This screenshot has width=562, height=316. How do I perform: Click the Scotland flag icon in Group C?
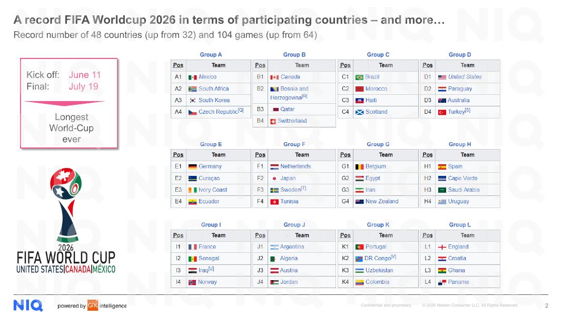(x=359, y=112)
